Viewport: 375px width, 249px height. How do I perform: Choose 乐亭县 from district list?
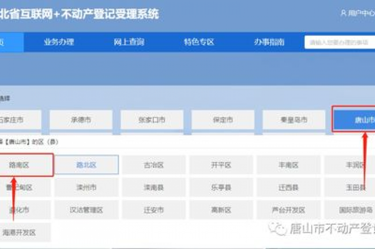click(221, 187)
